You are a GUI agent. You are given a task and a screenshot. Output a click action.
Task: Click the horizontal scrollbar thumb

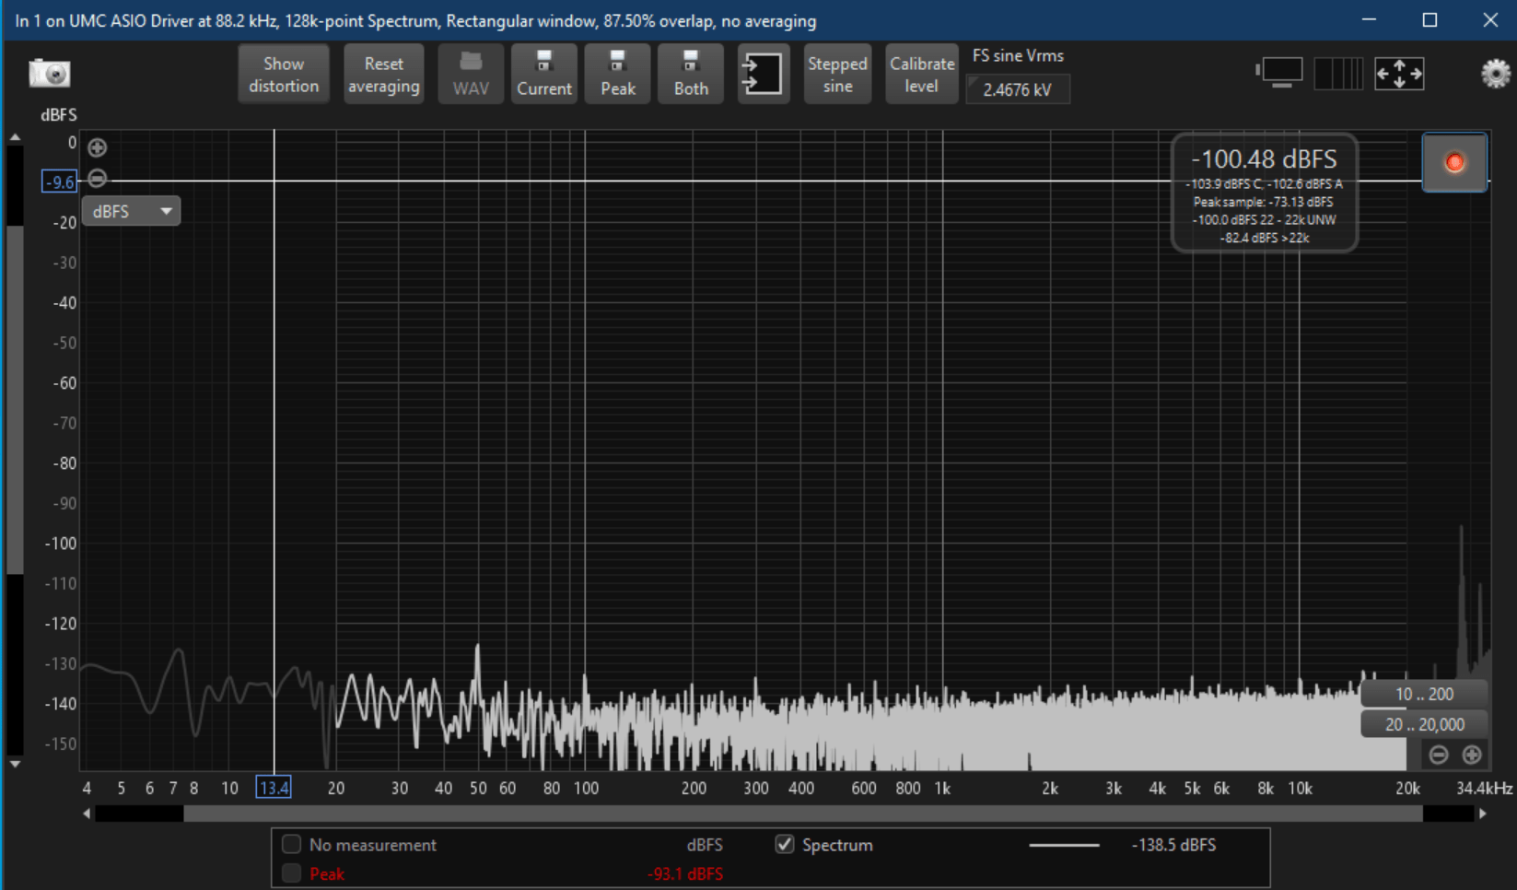tap(803, 814)
